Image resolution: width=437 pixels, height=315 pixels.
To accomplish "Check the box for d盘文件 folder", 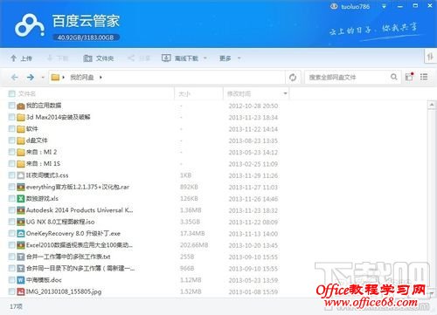I will 11,140.
